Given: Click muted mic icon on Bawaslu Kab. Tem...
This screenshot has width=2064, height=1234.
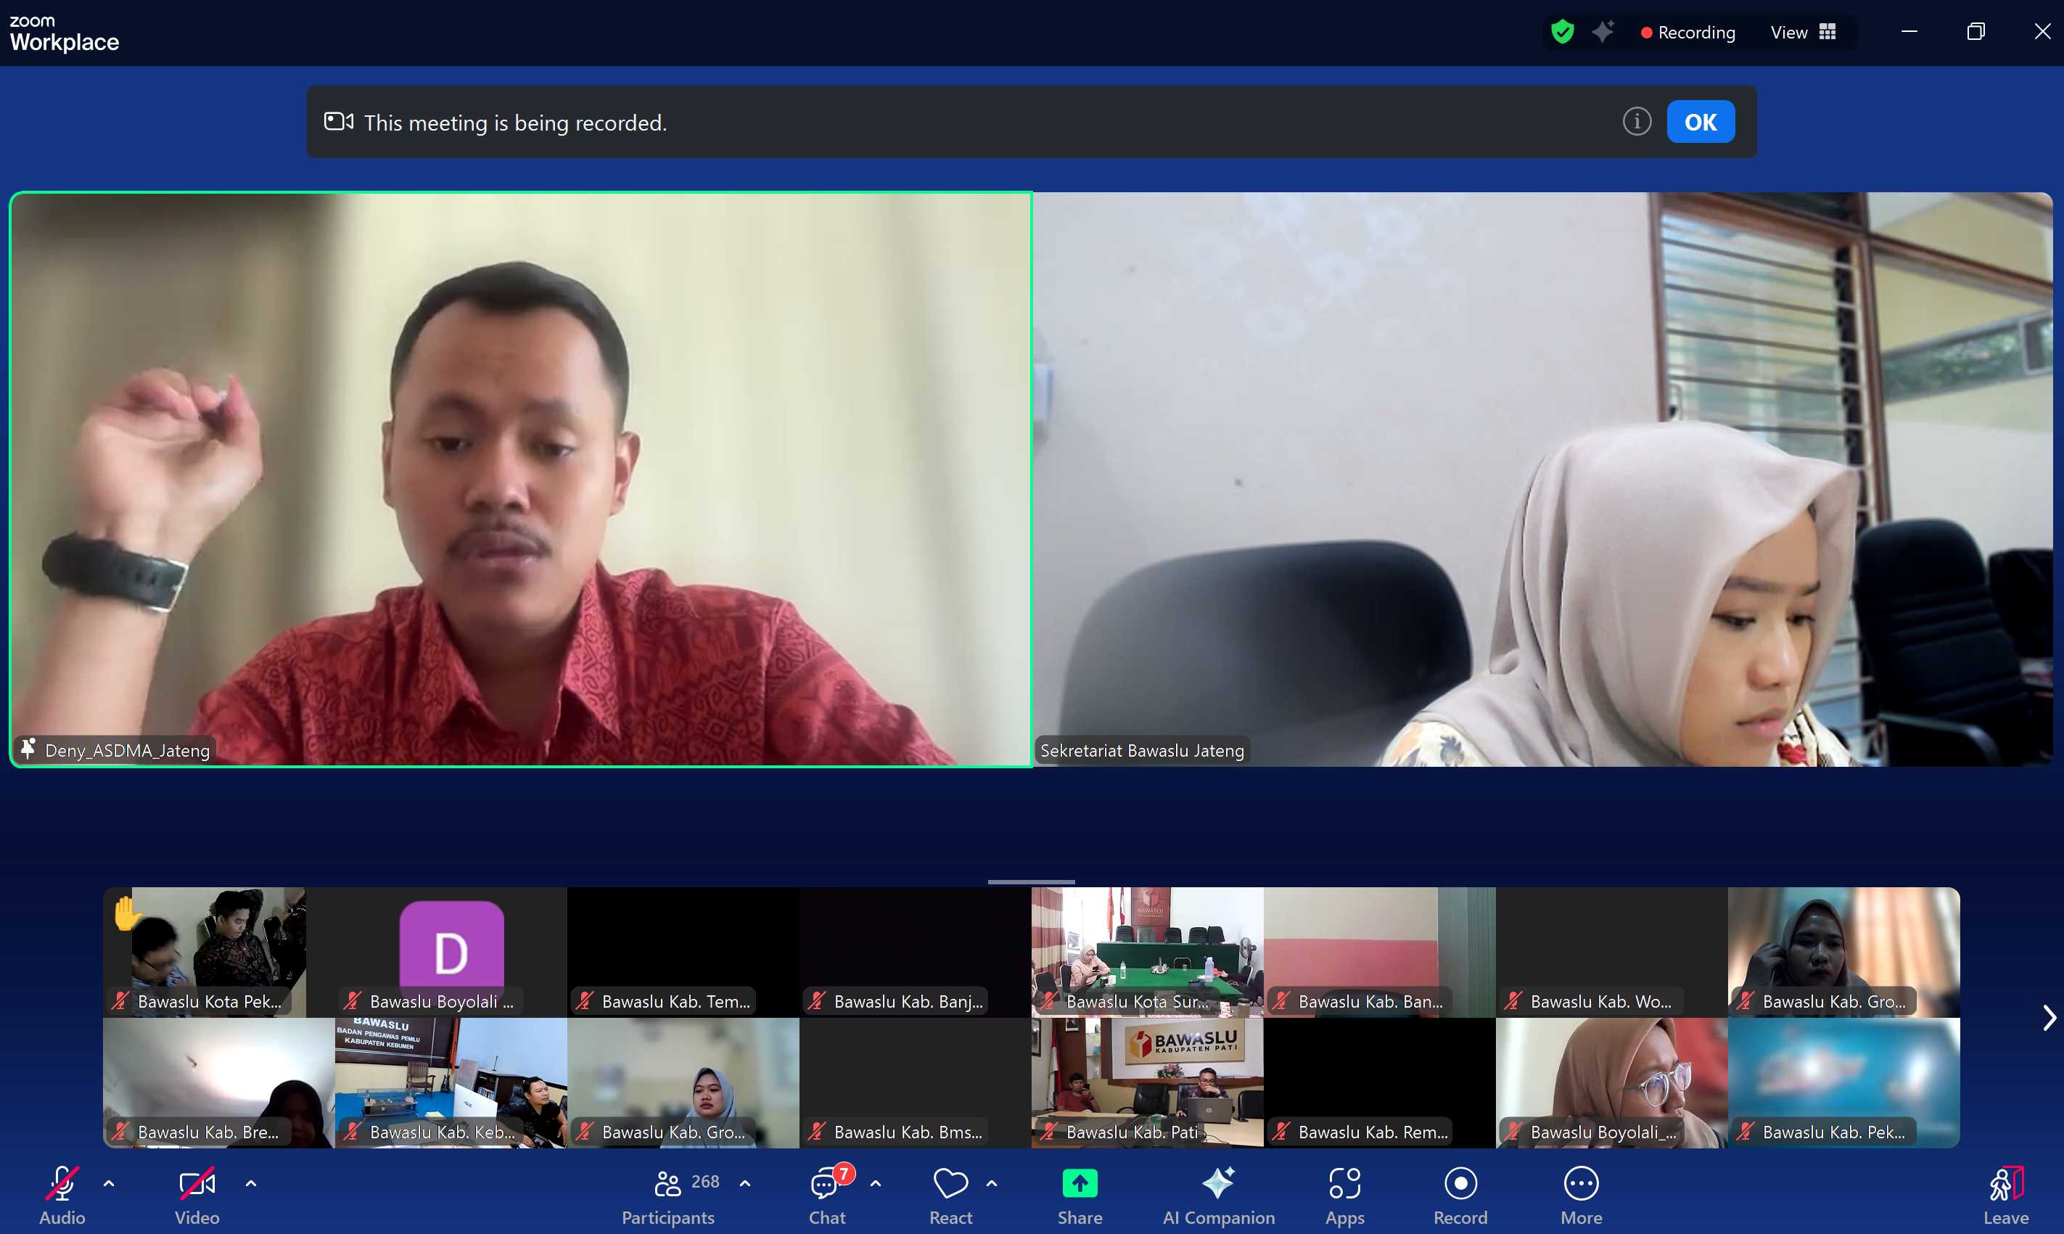Looking at the screenshot, I should click(585, 1000).
